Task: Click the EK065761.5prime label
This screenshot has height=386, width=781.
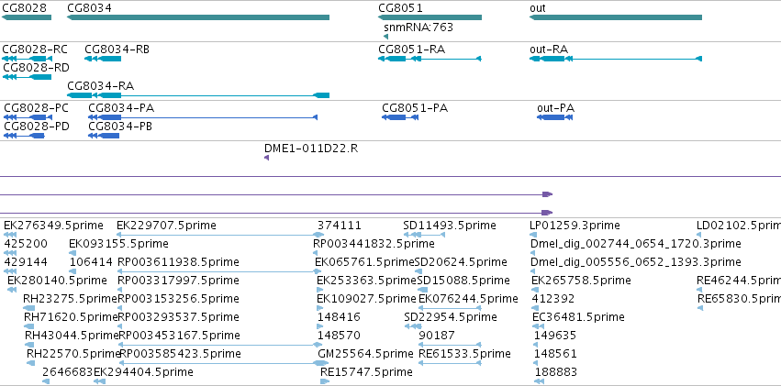Action: point(365,261)
